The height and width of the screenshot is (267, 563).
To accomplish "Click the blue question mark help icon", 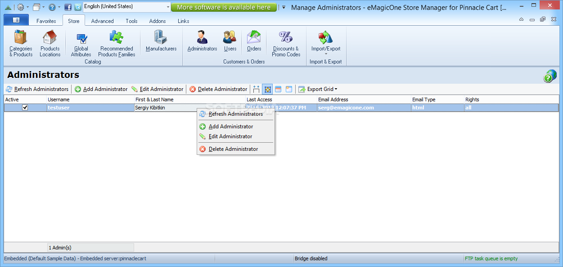I will [52, 7].
